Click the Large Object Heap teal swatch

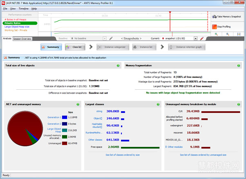65,130
